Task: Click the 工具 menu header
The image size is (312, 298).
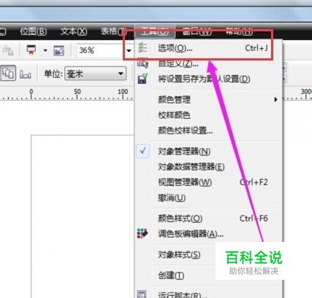Action: pos(155,31)
